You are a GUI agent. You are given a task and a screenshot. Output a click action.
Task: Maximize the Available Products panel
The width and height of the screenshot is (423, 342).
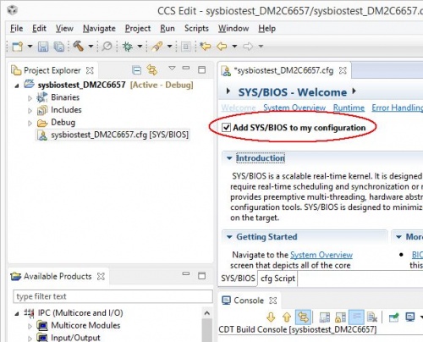(202, 276)
